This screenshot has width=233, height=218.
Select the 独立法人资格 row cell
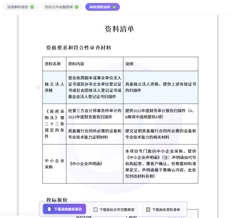[54, 87]
